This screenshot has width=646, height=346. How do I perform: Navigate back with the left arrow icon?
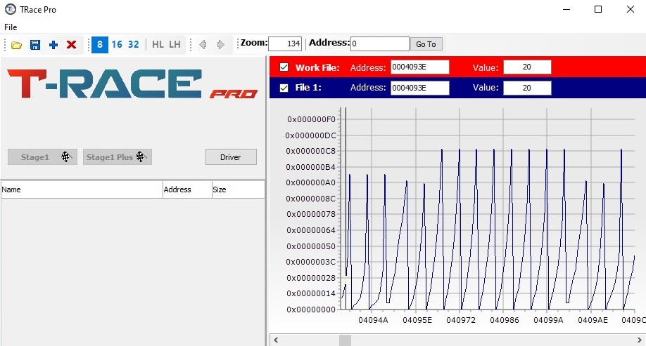pyautogui.click(x=203, y=44)
